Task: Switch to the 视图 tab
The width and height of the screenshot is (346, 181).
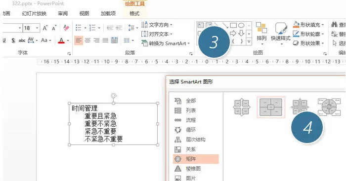Action: coord(85,13)
